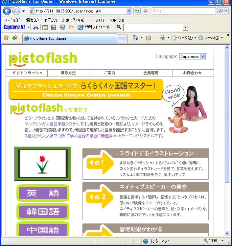This screenshot has width=232, height=246.
Task: Open the recent pages dropdown beside Forward
Action: (x=24, y=11)
